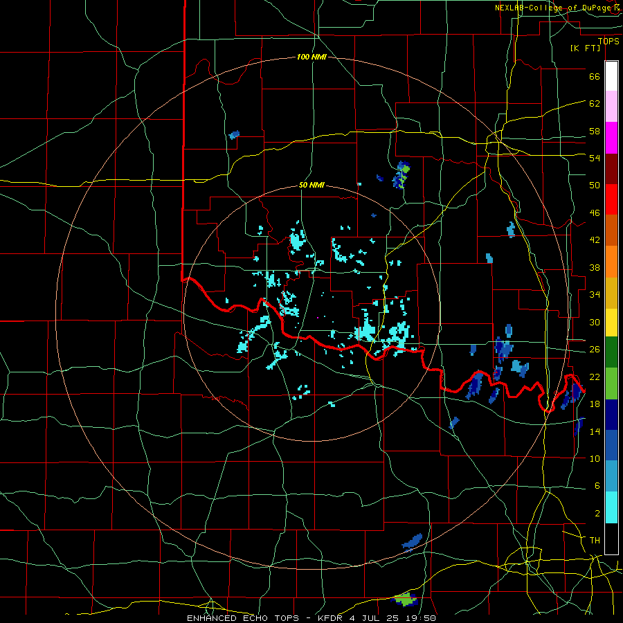Screen dimensions: 623x623
Task: Click the 50 NMI range ring label
Action: point(312,185)
